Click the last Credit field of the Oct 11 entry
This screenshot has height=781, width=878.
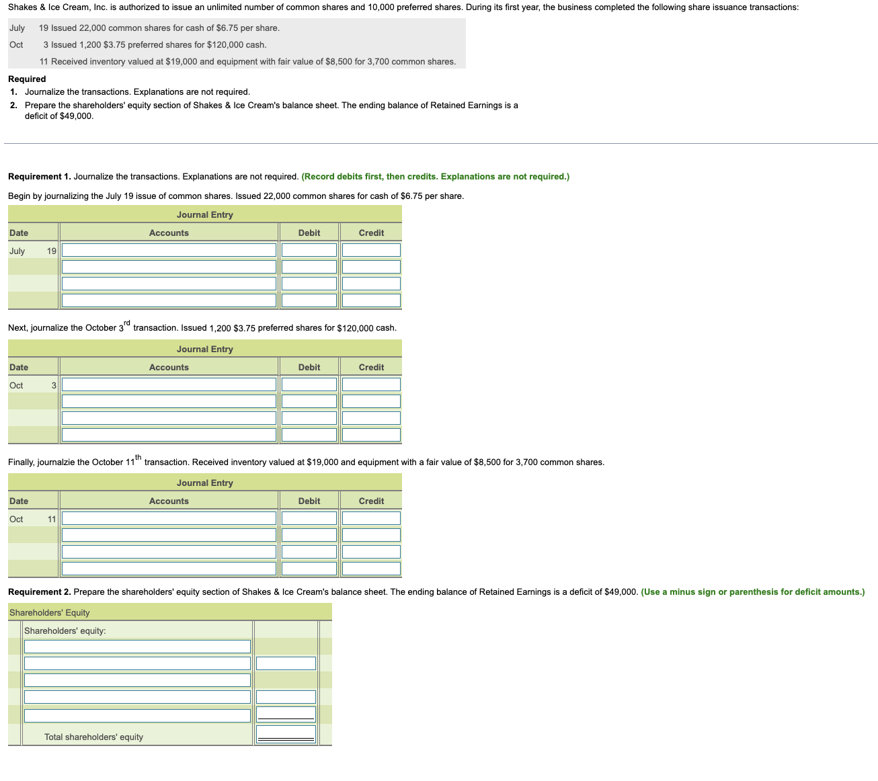coord(370,568)
